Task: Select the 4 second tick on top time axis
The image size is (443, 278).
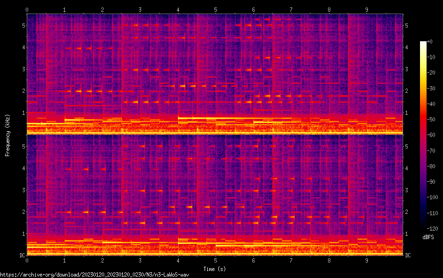Action: pos(178,9)
